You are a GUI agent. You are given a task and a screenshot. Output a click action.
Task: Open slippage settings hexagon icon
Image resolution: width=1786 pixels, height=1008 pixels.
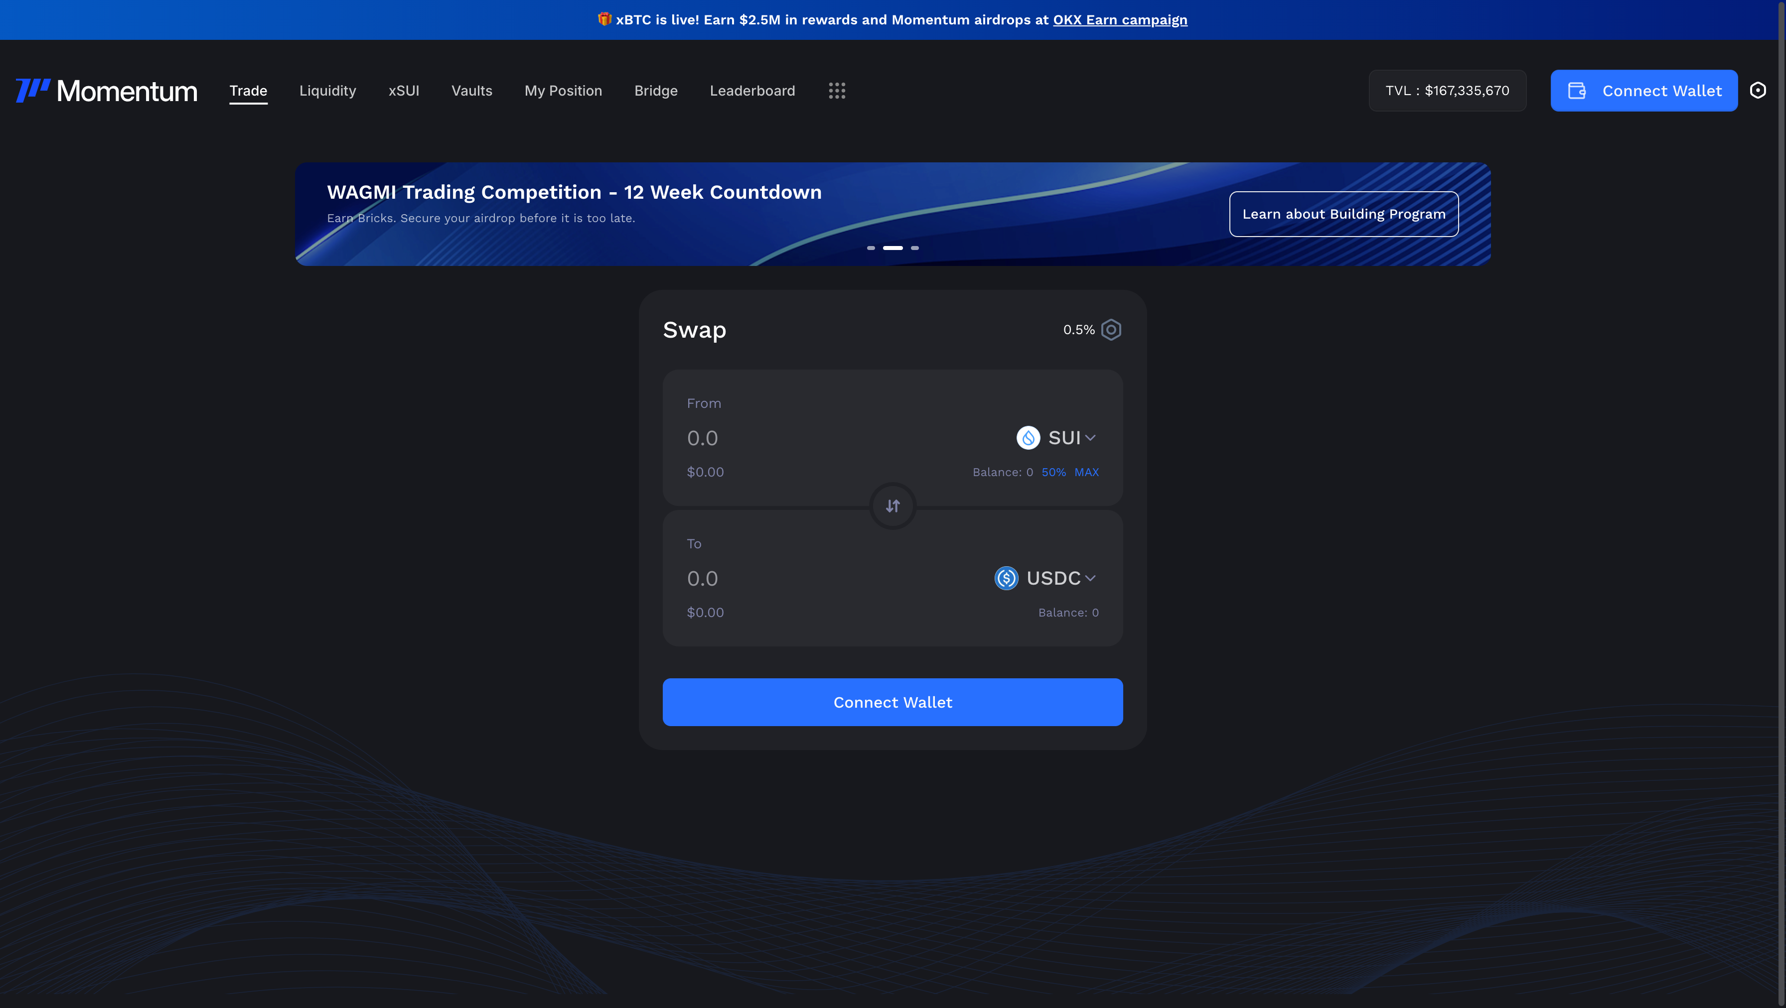coord(1111,330)
